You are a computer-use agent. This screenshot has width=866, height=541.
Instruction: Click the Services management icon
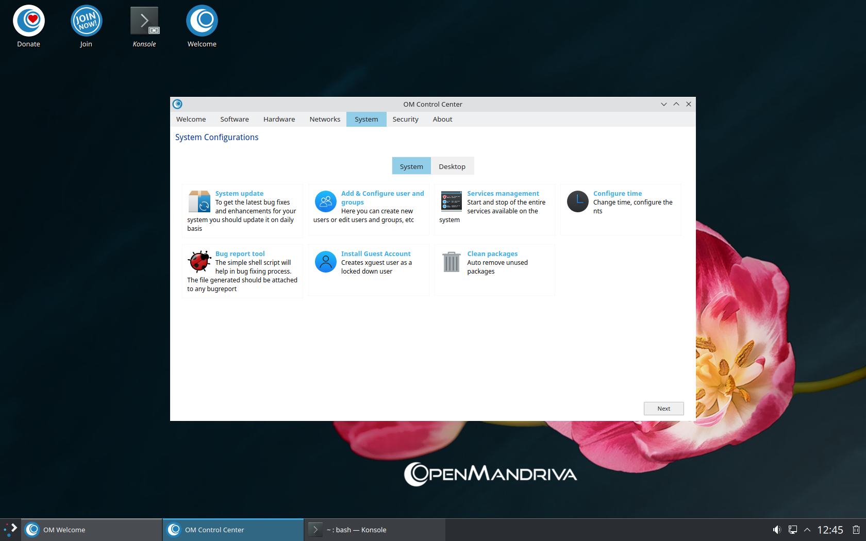(452, 201)
